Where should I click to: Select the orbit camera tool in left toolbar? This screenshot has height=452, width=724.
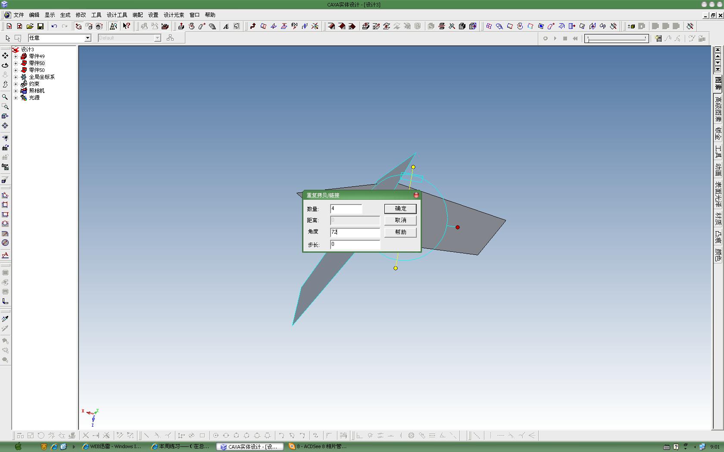(x=5, y=65)
